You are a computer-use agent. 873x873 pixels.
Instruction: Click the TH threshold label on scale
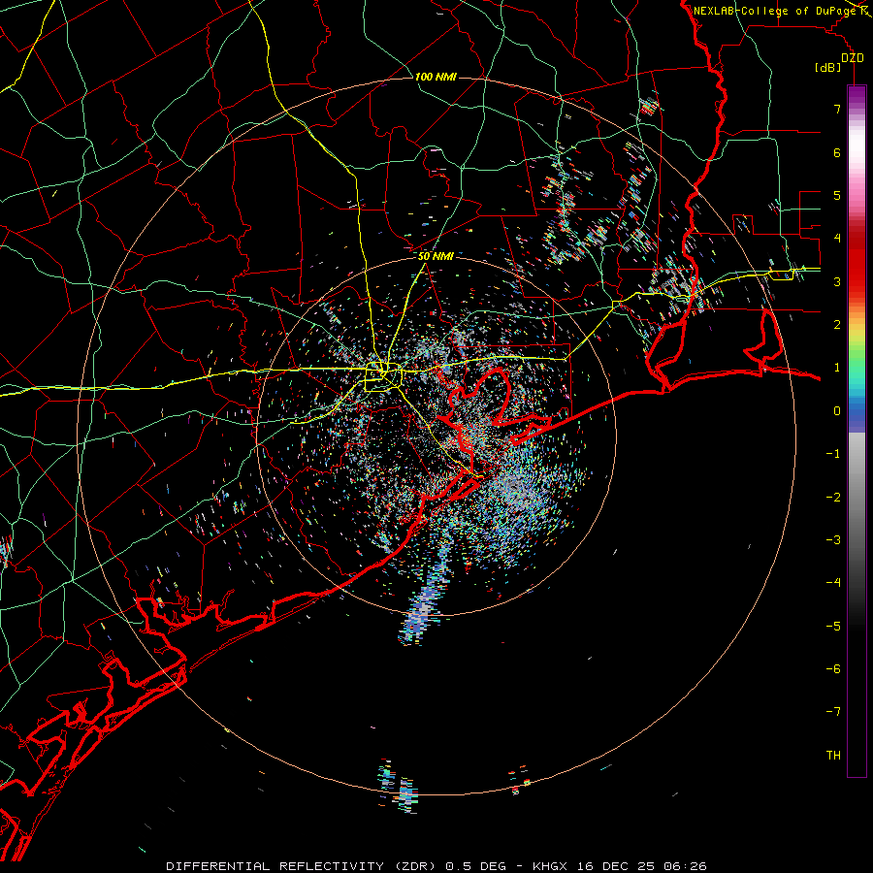(833, 755)
